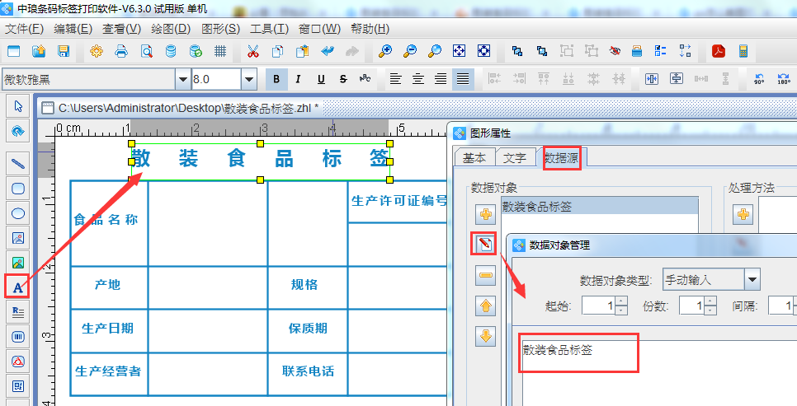Move data object down arrow button
This screenshot has width=797, height=406.
click(x=486, y=336)
